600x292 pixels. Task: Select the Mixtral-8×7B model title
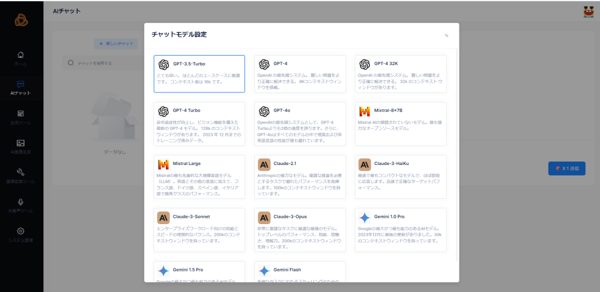pyautogui.click(x=388, y=111)
